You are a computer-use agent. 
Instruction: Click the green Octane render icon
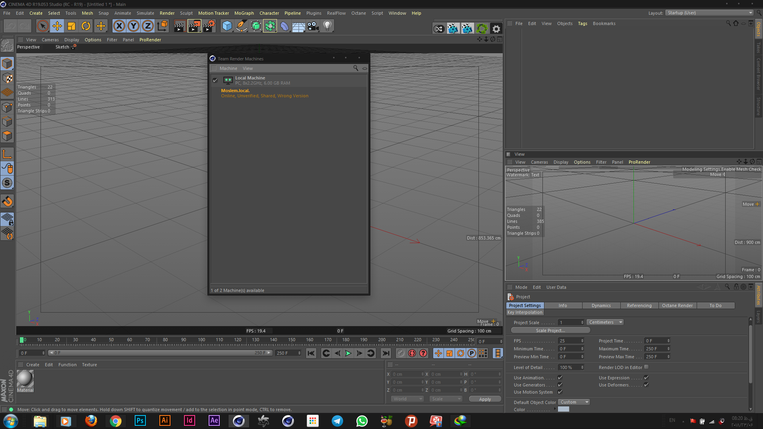pyautogui.click(x=482, y=29)
